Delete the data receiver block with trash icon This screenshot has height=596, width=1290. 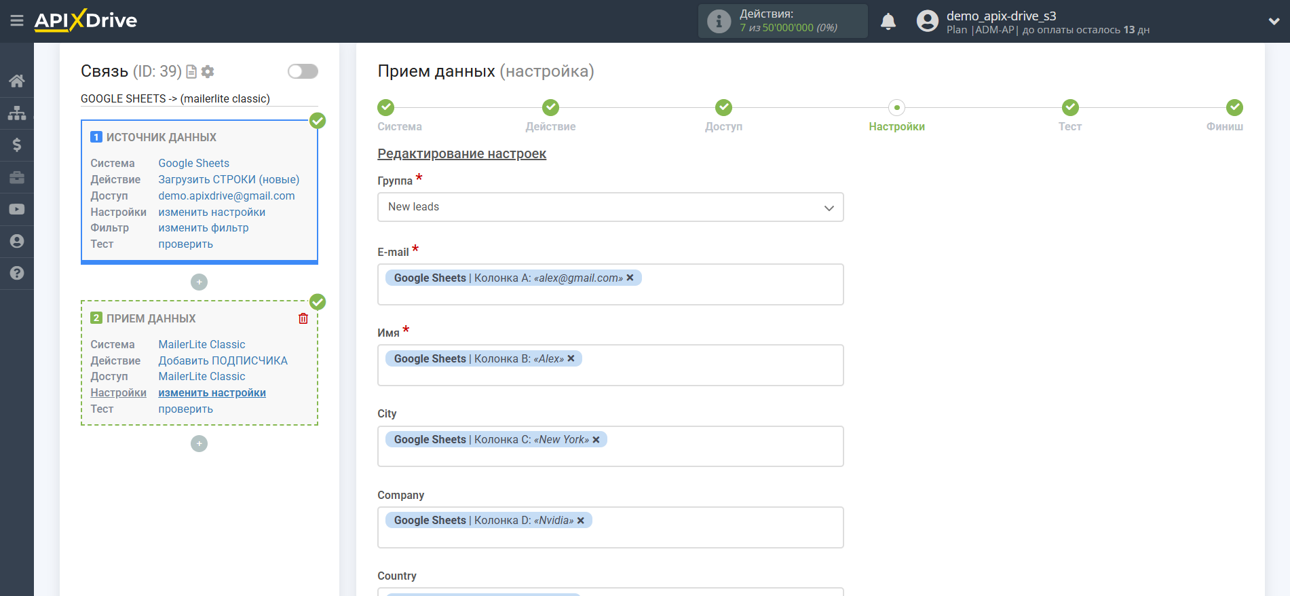pos(303,318)
